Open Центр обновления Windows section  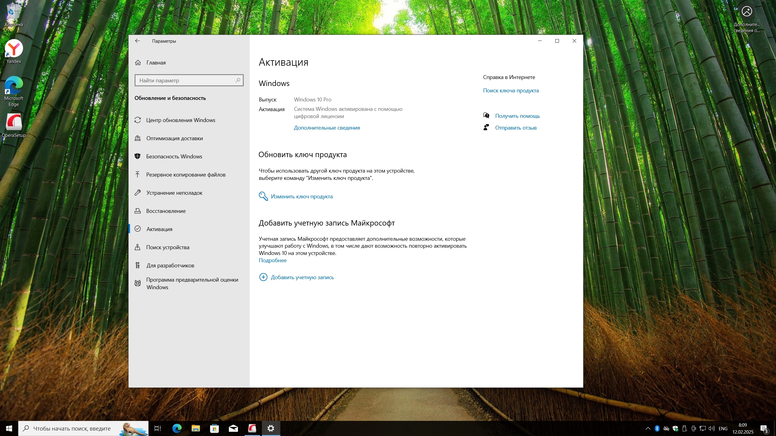coord(181,120)
